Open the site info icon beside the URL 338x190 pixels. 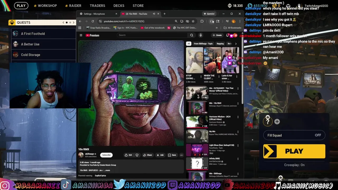[100, 21]
